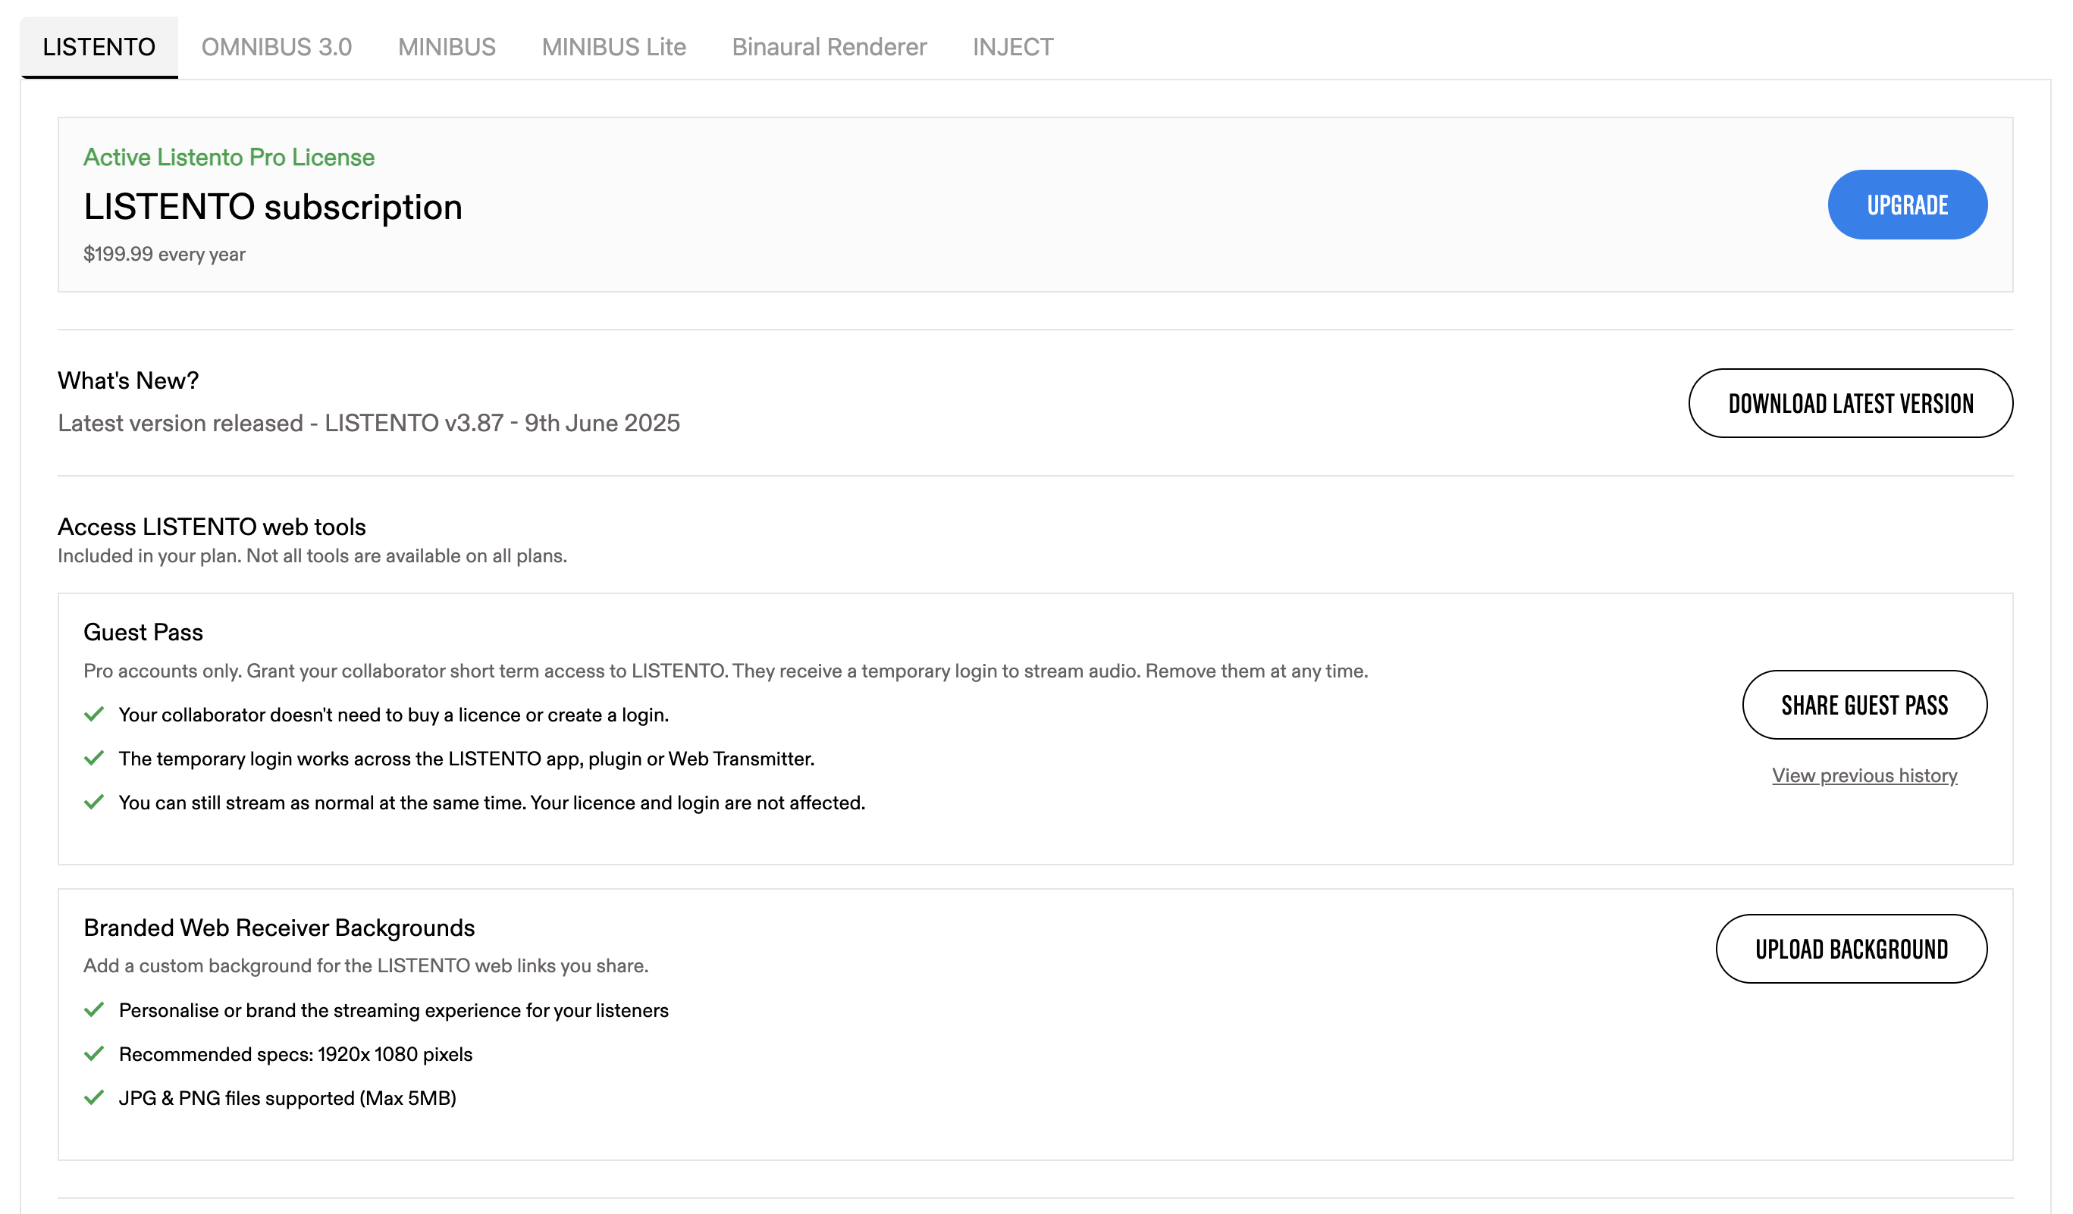The width and height of the screenshot is (2073, 1214).
Task: Click the $199.99 every year price
Action: [x=165, y=254]
